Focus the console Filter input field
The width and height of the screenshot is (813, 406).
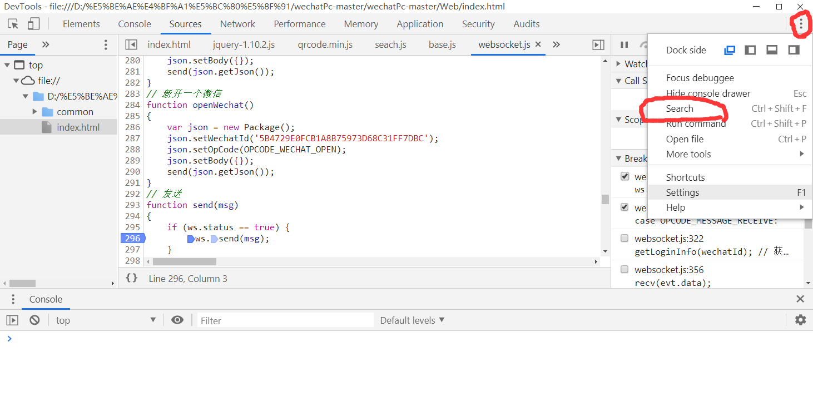pyautogui.click(x=286, y=320)
